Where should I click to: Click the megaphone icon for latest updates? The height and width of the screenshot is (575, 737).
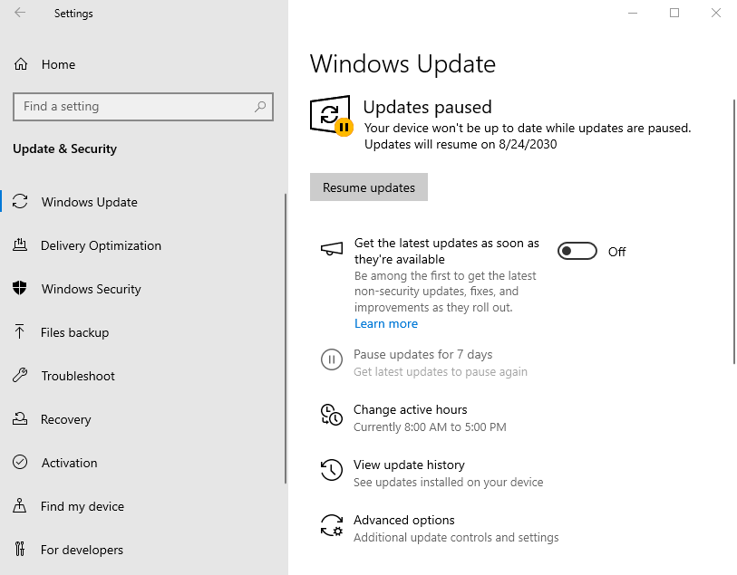[332, 249]
